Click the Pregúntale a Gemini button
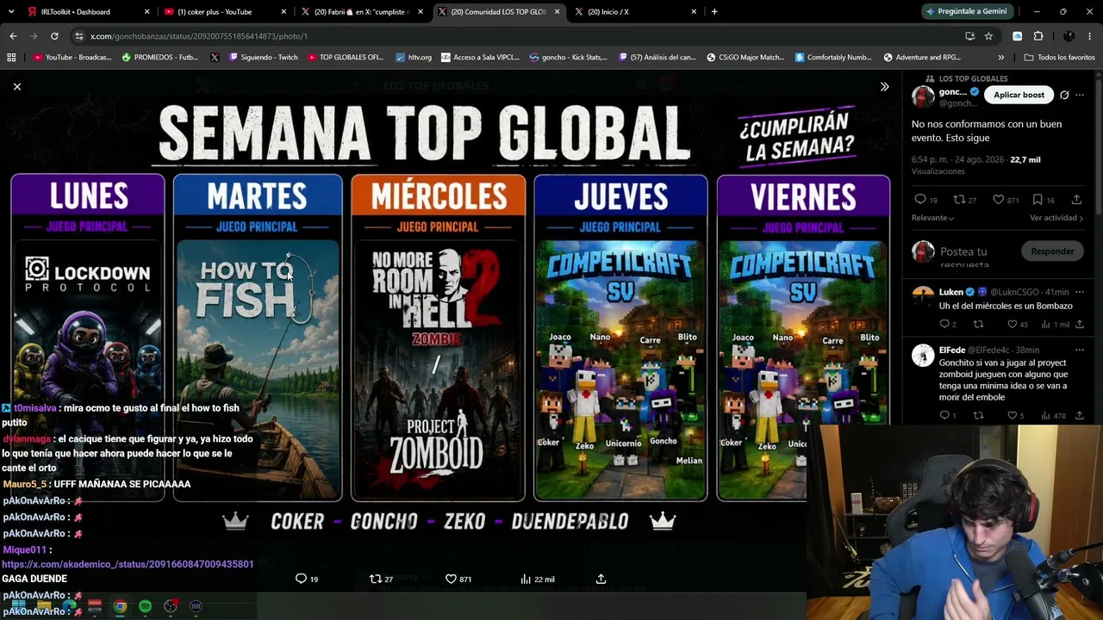The width and height of the screenshot is (1103, 620). (966, 11)
